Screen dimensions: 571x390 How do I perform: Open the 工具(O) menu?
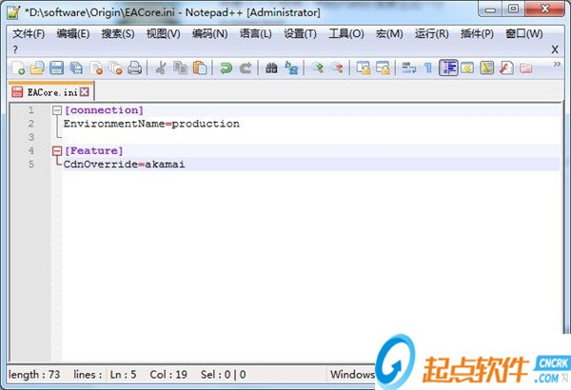point(346,34)
